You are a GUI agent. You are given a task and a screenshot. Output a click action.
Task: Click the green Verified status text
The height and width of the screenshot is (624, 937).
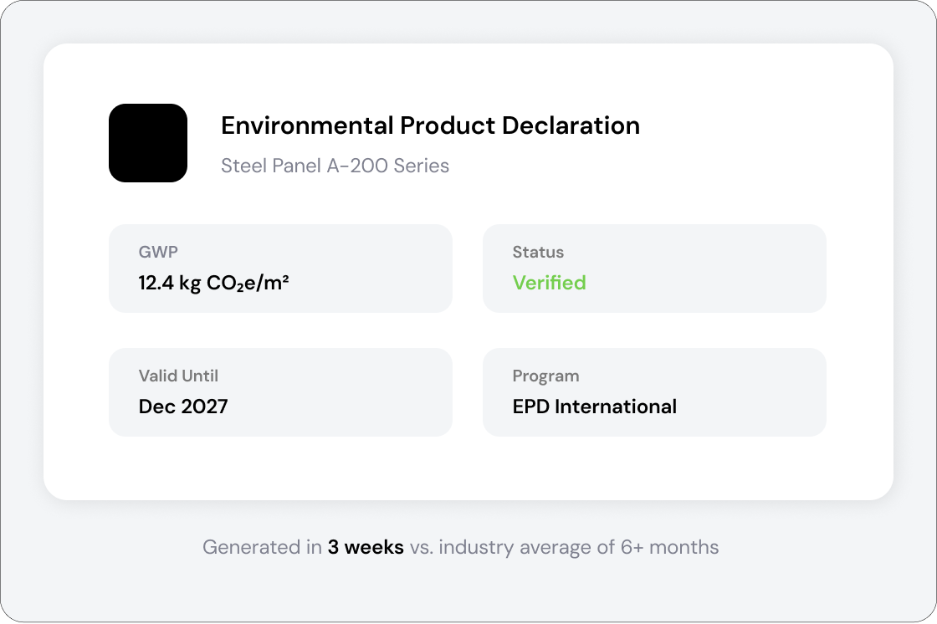point(549,283)
